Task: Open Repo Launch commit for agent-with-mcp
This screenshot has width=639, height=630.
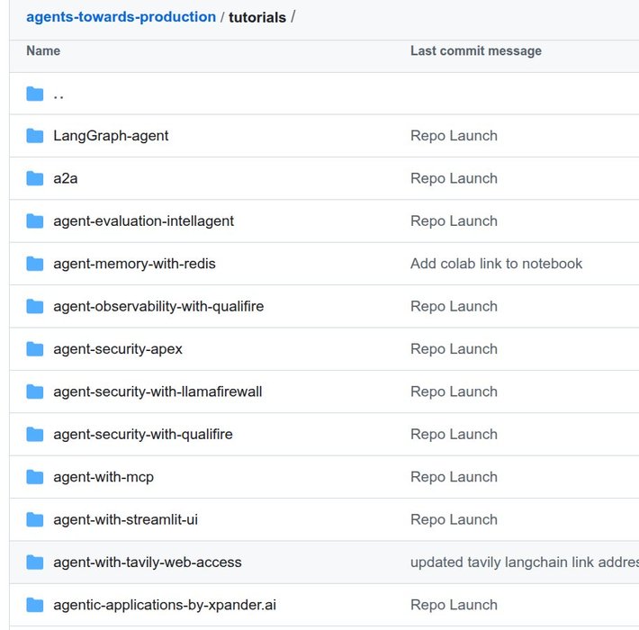Action: point(454,477)
